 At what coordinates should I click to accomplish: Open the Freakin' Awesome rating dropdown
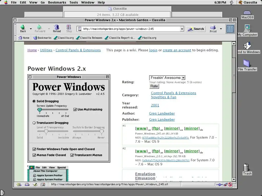click(x=167, y=78)
